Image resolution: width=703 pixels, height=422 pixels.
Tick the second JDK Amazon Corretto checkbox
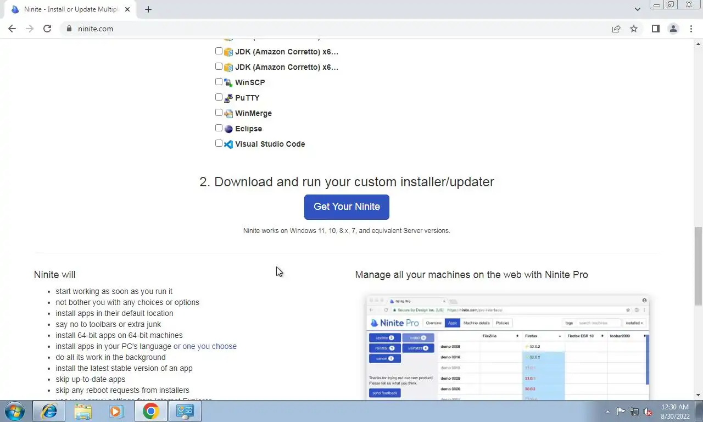[219, 66]
